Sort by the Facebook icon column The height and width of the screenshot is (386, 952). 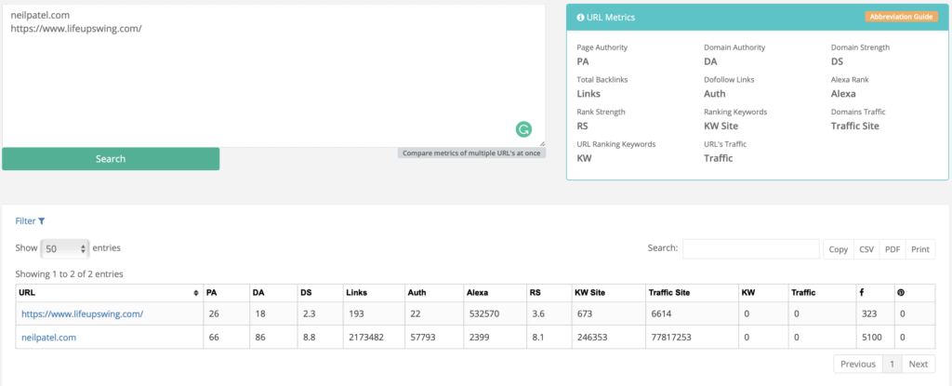[x=862, y=292]
